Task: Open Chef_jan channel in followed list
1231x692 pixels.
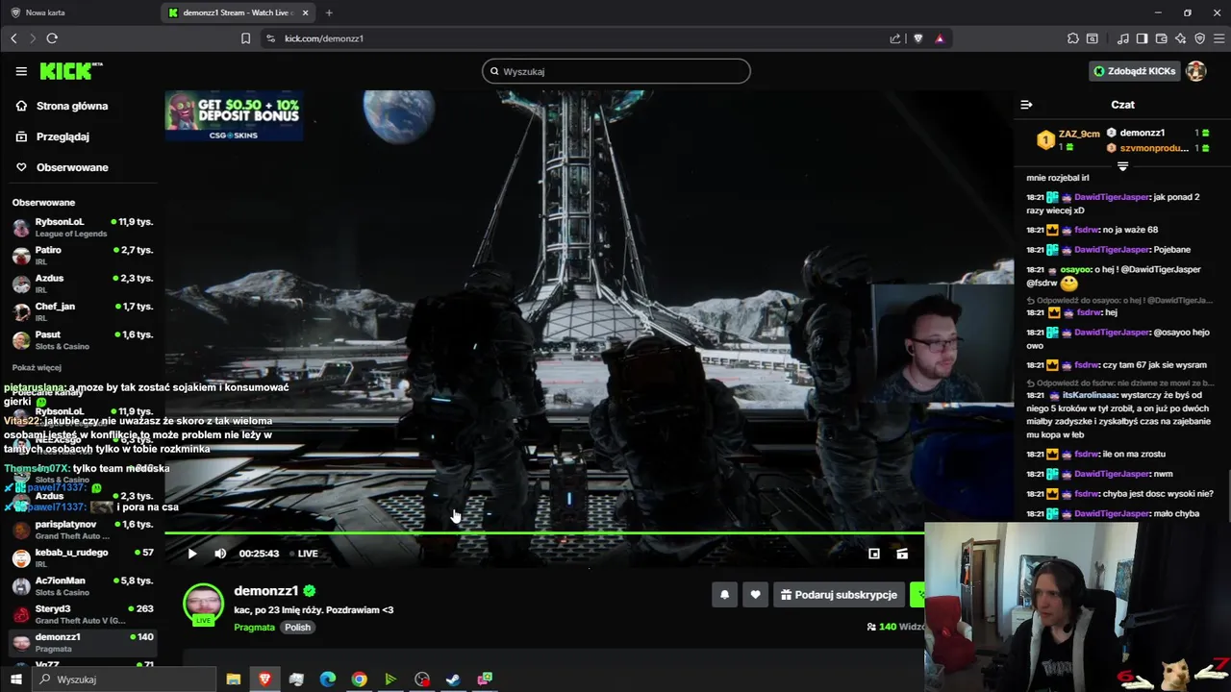Action: [x=83, y=311]
